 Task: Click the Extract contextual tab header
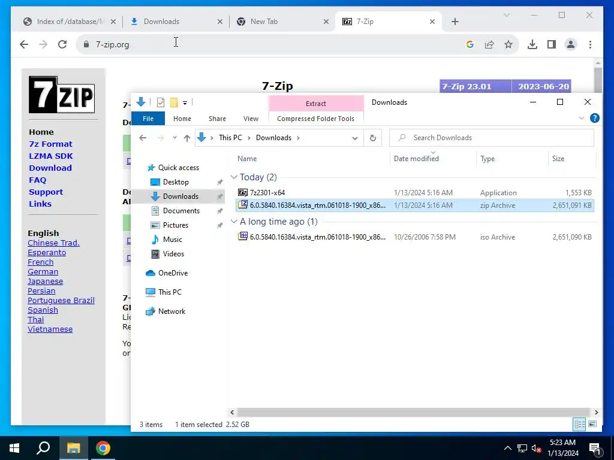click(315, 103)
